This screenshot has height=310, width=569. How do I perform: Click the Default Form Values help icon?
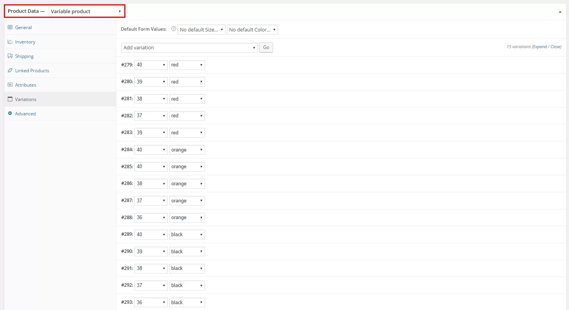click(x=173, y=29)
